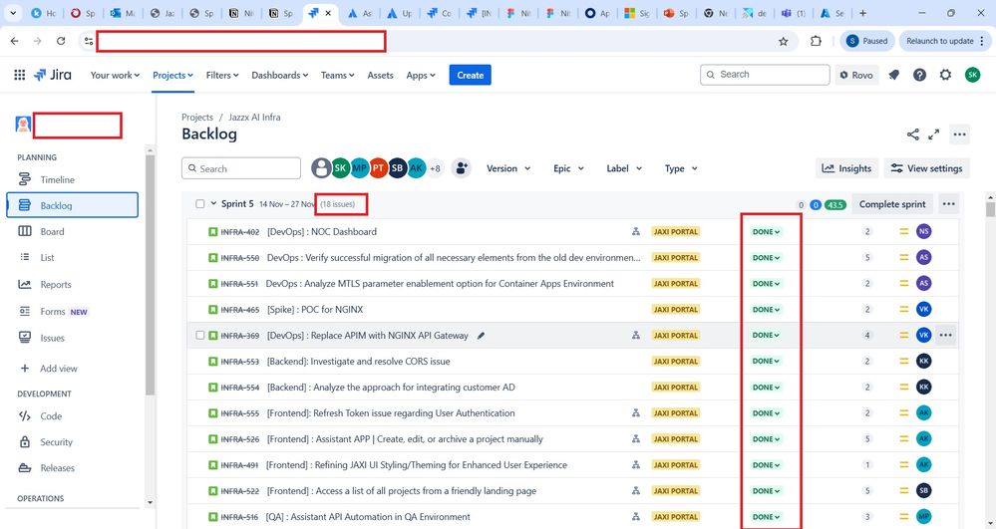Tick the Sprint 5 checkbox
This screenshot has width=996, height=529.
coord(200,204)
